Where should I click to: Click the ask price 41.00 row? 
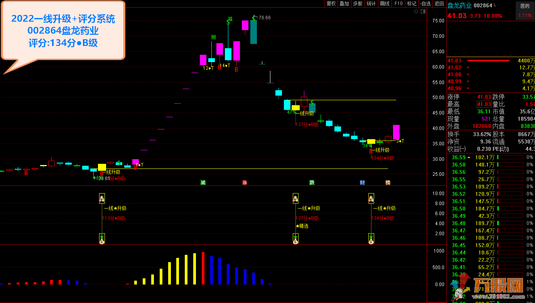pyautogui.click(x=491, y=74)
